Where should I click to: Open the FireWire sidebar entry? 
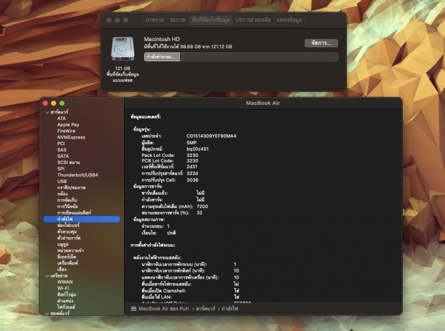66,131
